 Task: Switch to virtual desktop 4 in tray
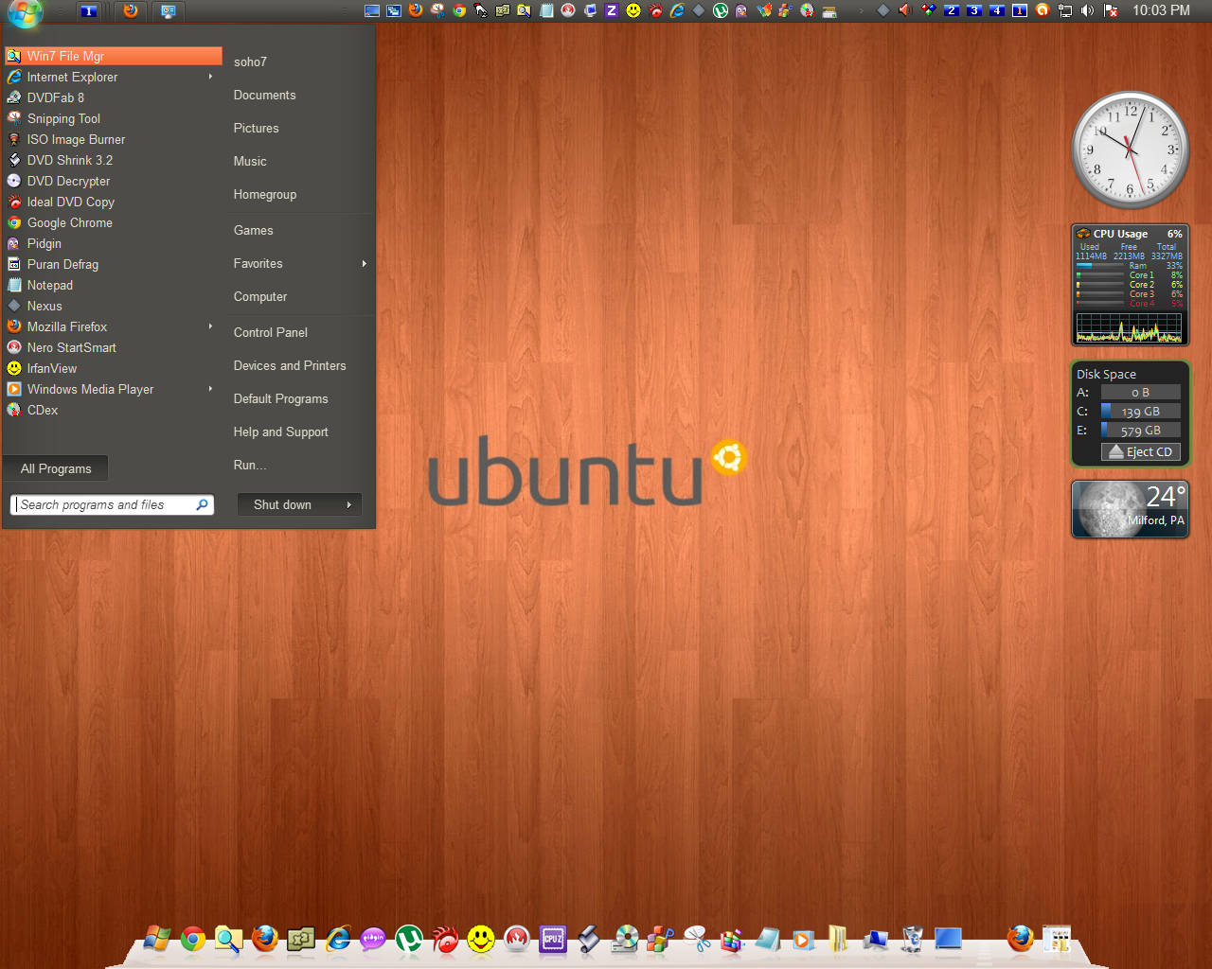997,10
